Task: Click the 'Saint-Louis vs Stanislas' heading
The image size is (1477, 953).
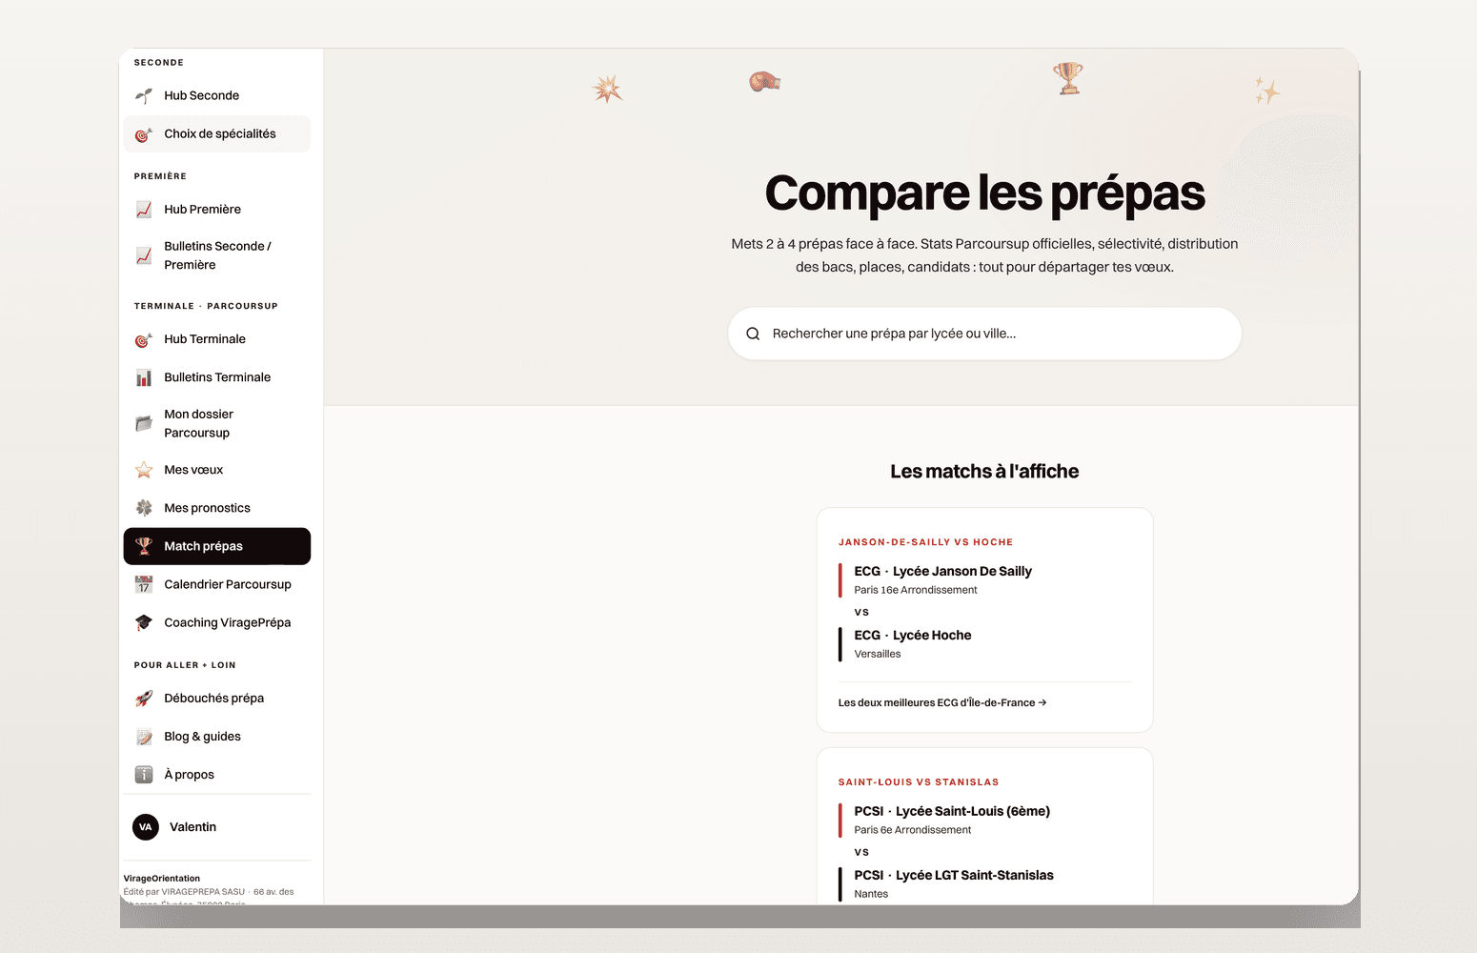Action: pos(919,782)
